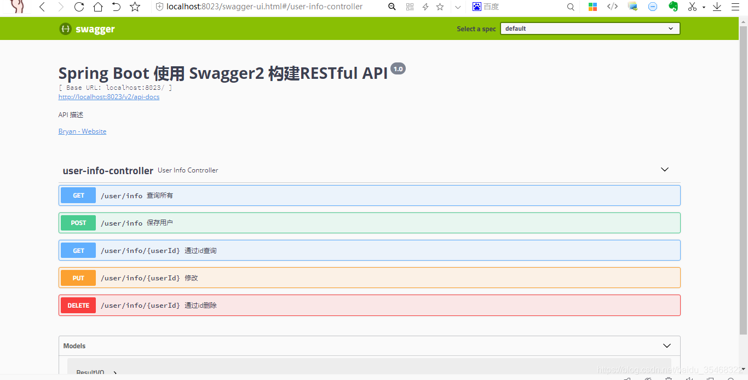Open the downloads arrow icon
The height and width of the screenshot is (380, 748).
[718, 7]
